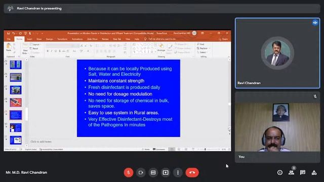Switch to the Design ribbon tab
The height and width of the screenshot is (182, 324).
point(50,39)
